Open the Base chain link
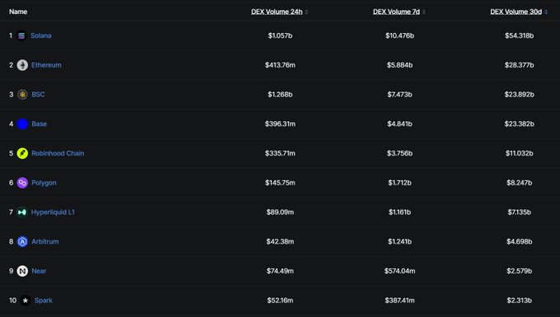Image resolution: width=560 pixels, height=317 pixels. click(x=40, y=124)
